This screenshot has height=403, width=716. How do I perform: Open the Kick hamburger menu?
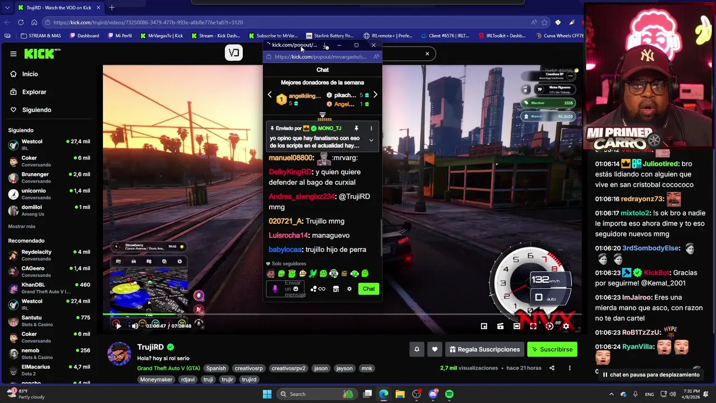point(13,54)
